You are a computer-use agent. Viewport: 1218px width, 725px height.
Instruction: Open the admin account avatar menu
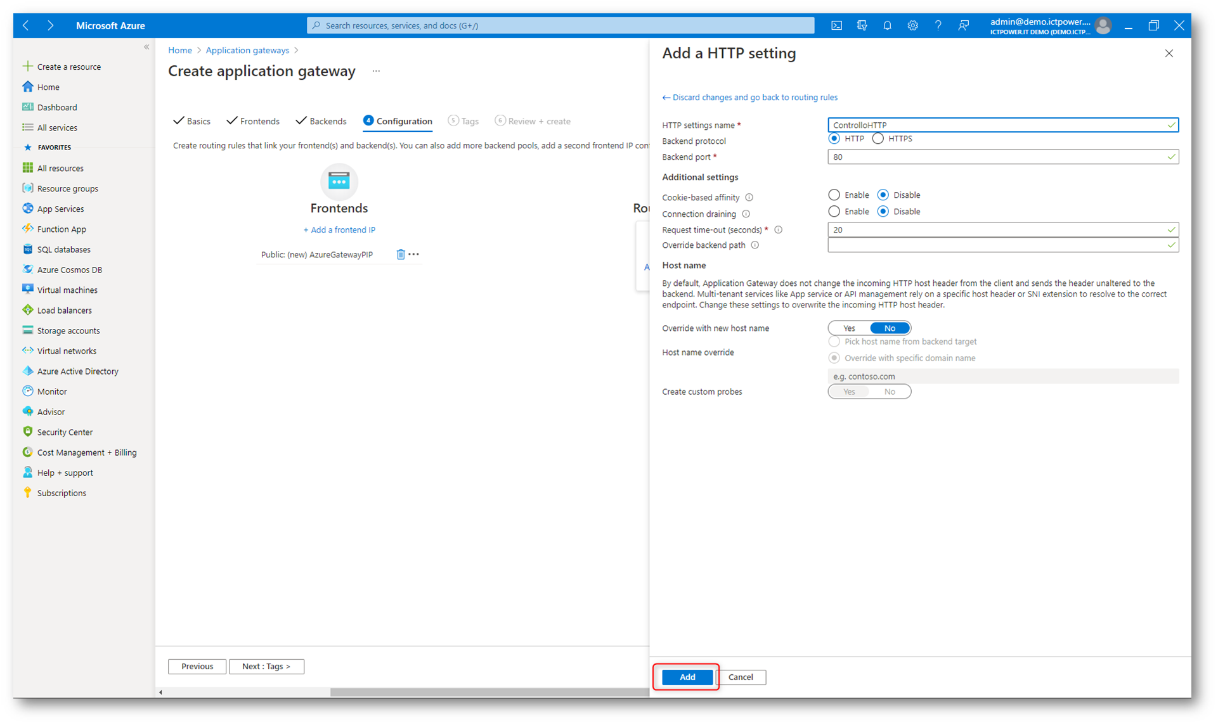click(1103, 25)
